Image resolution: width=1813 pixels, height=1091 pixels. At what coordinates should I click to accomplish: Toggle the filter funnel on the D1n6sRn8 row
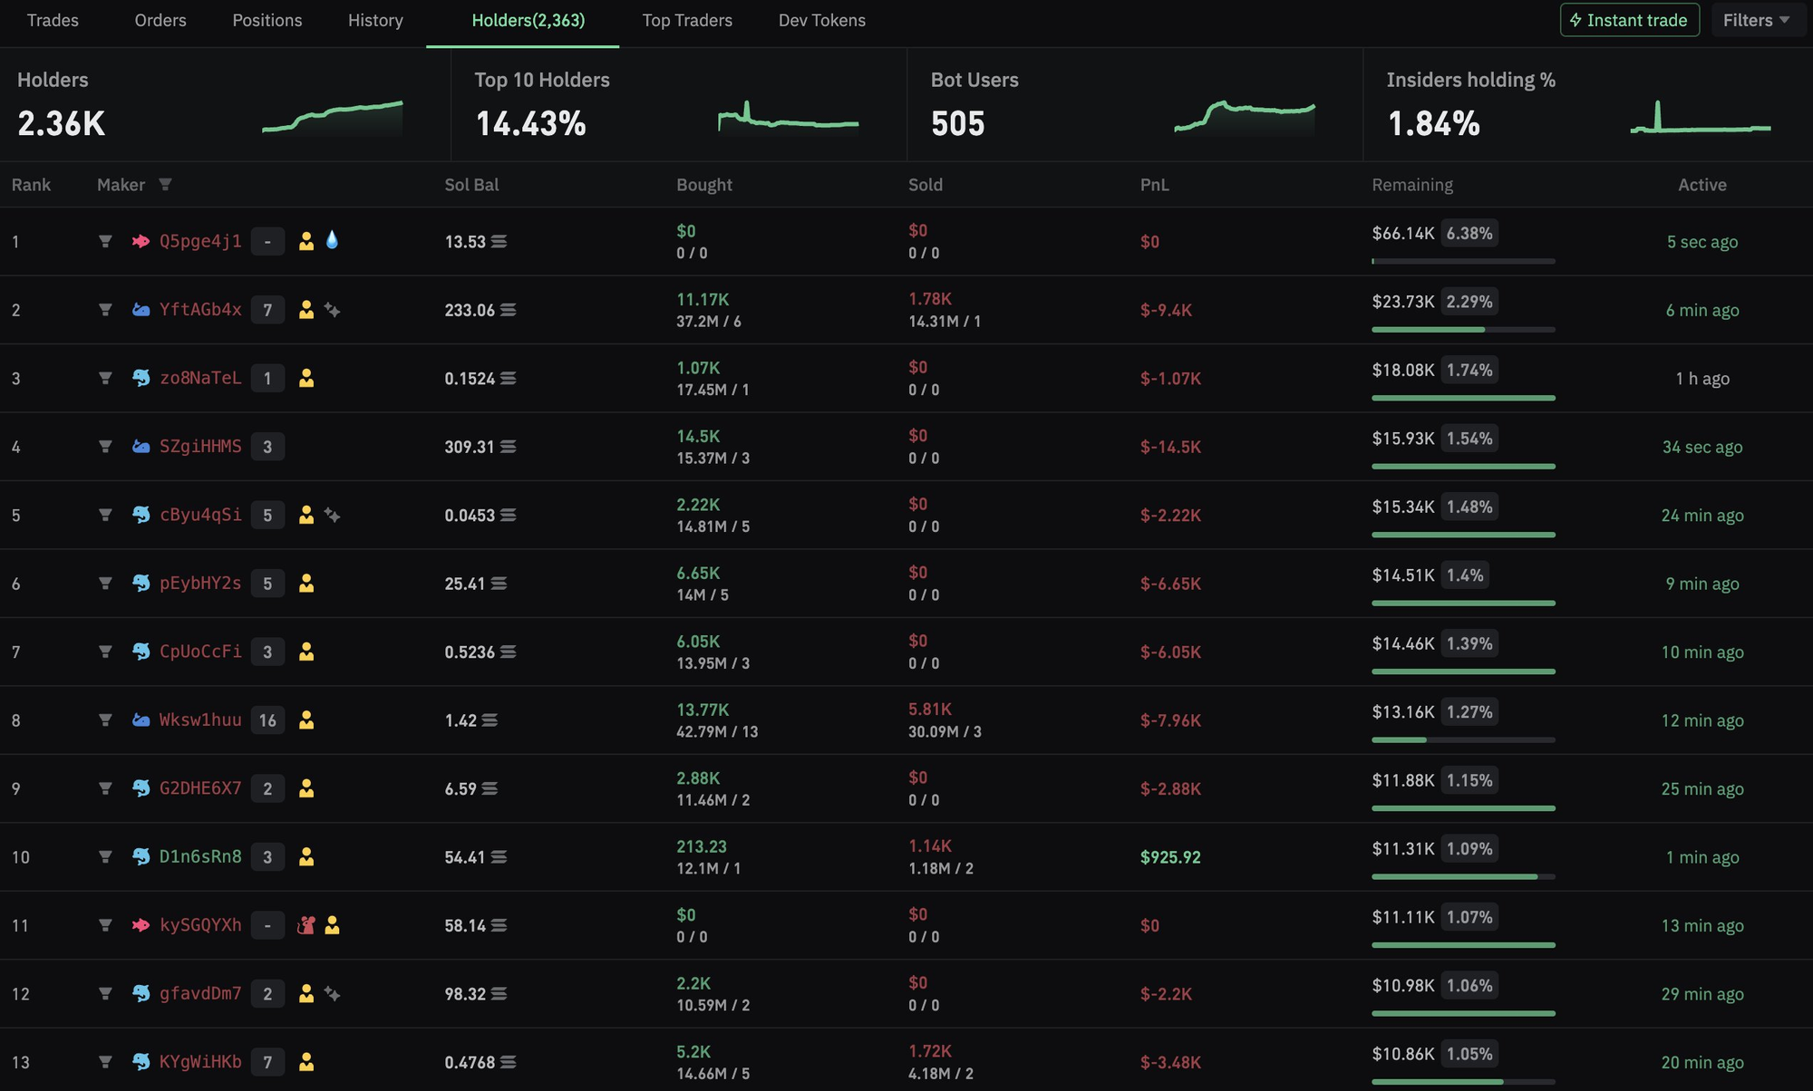[x=105, y=856]
